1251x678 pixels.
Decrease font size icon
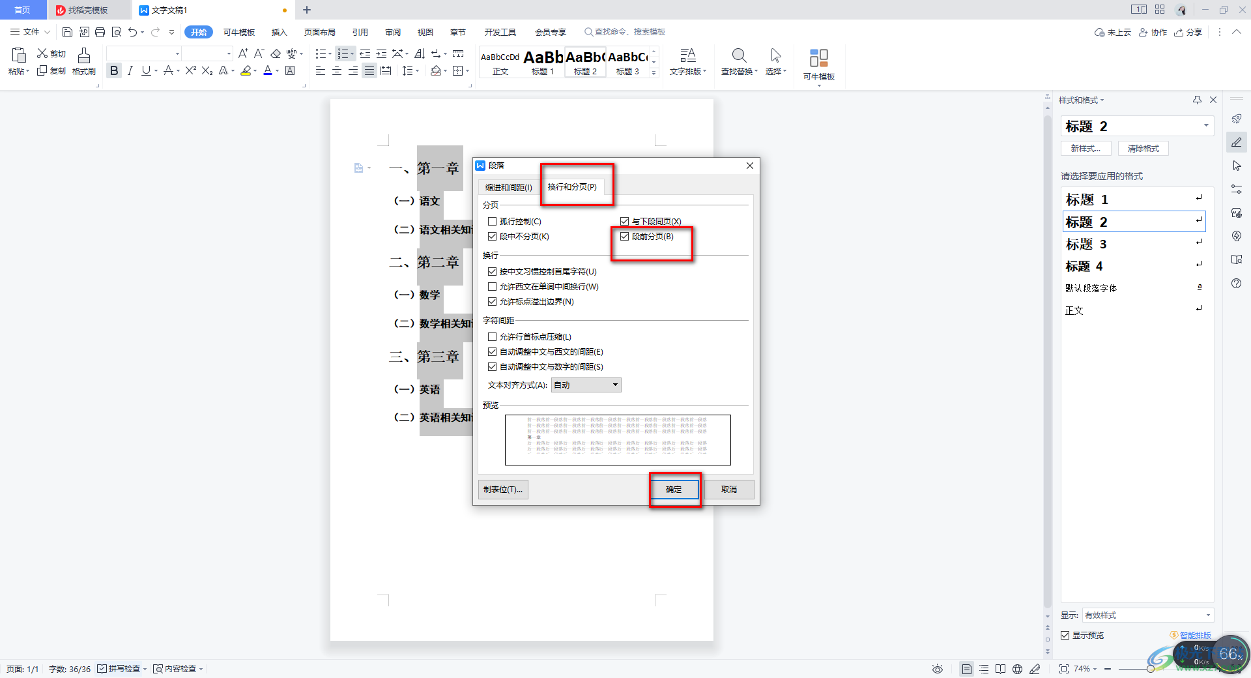[x=259, y=53]
